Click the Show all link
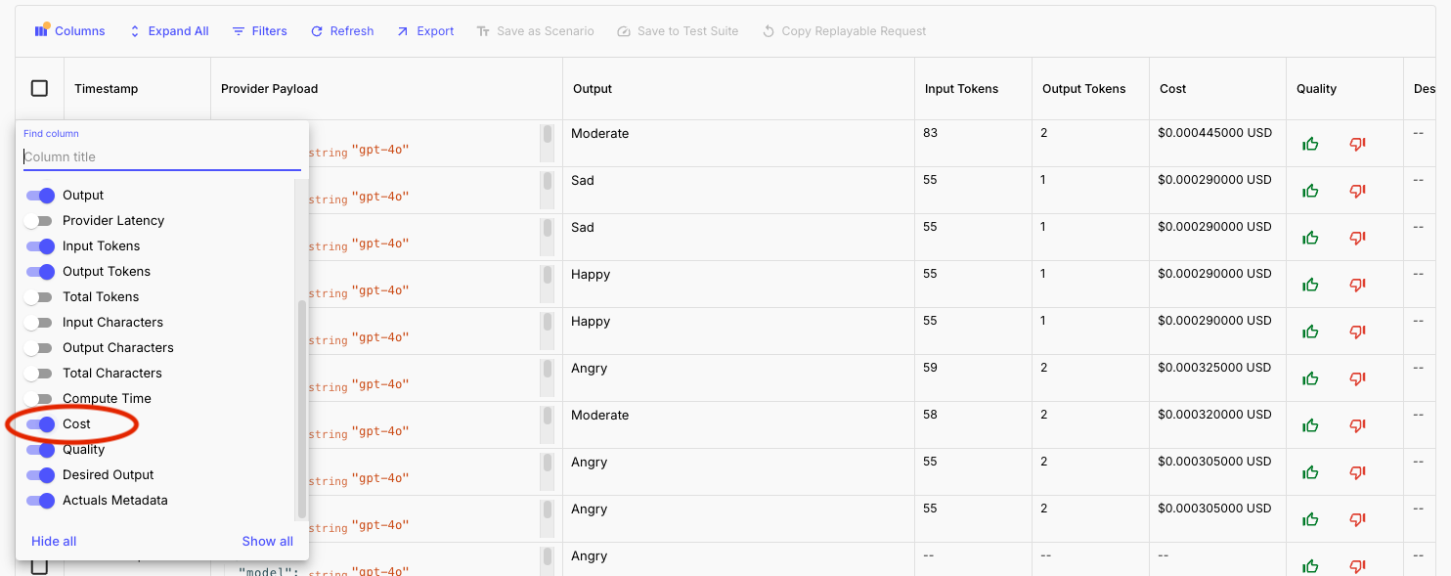1451x576 pixels. click(x=268, y=541)
